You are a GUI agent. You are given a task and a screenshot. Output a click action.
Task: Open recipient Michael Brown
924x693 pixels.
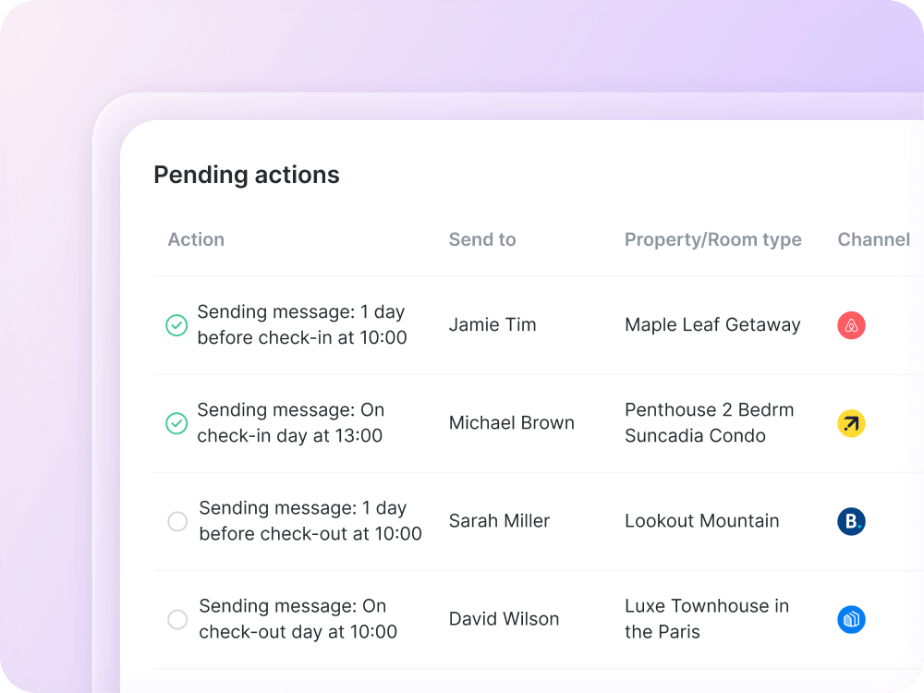[x=511, y=422]
